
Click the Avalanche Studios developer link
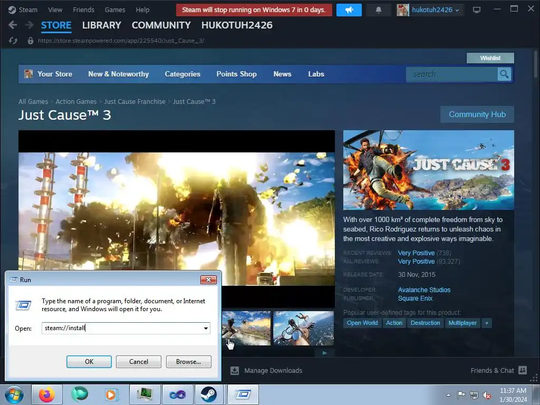point(424,290)
